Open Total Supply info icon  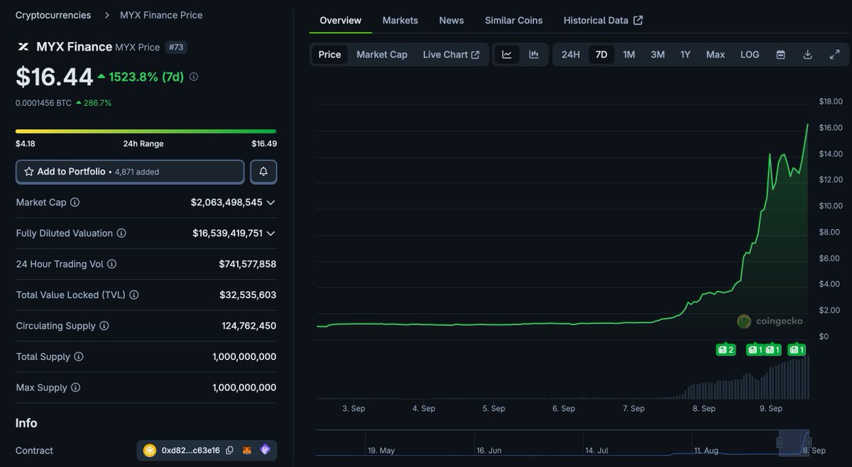tap(78, 357)
